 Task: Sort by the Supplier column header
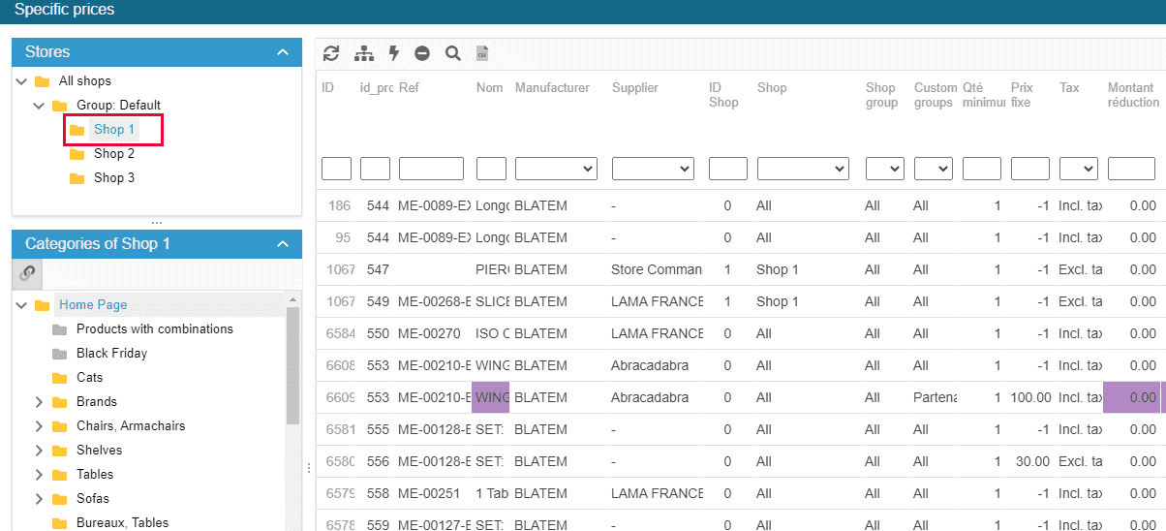click(x=635, y=88)
